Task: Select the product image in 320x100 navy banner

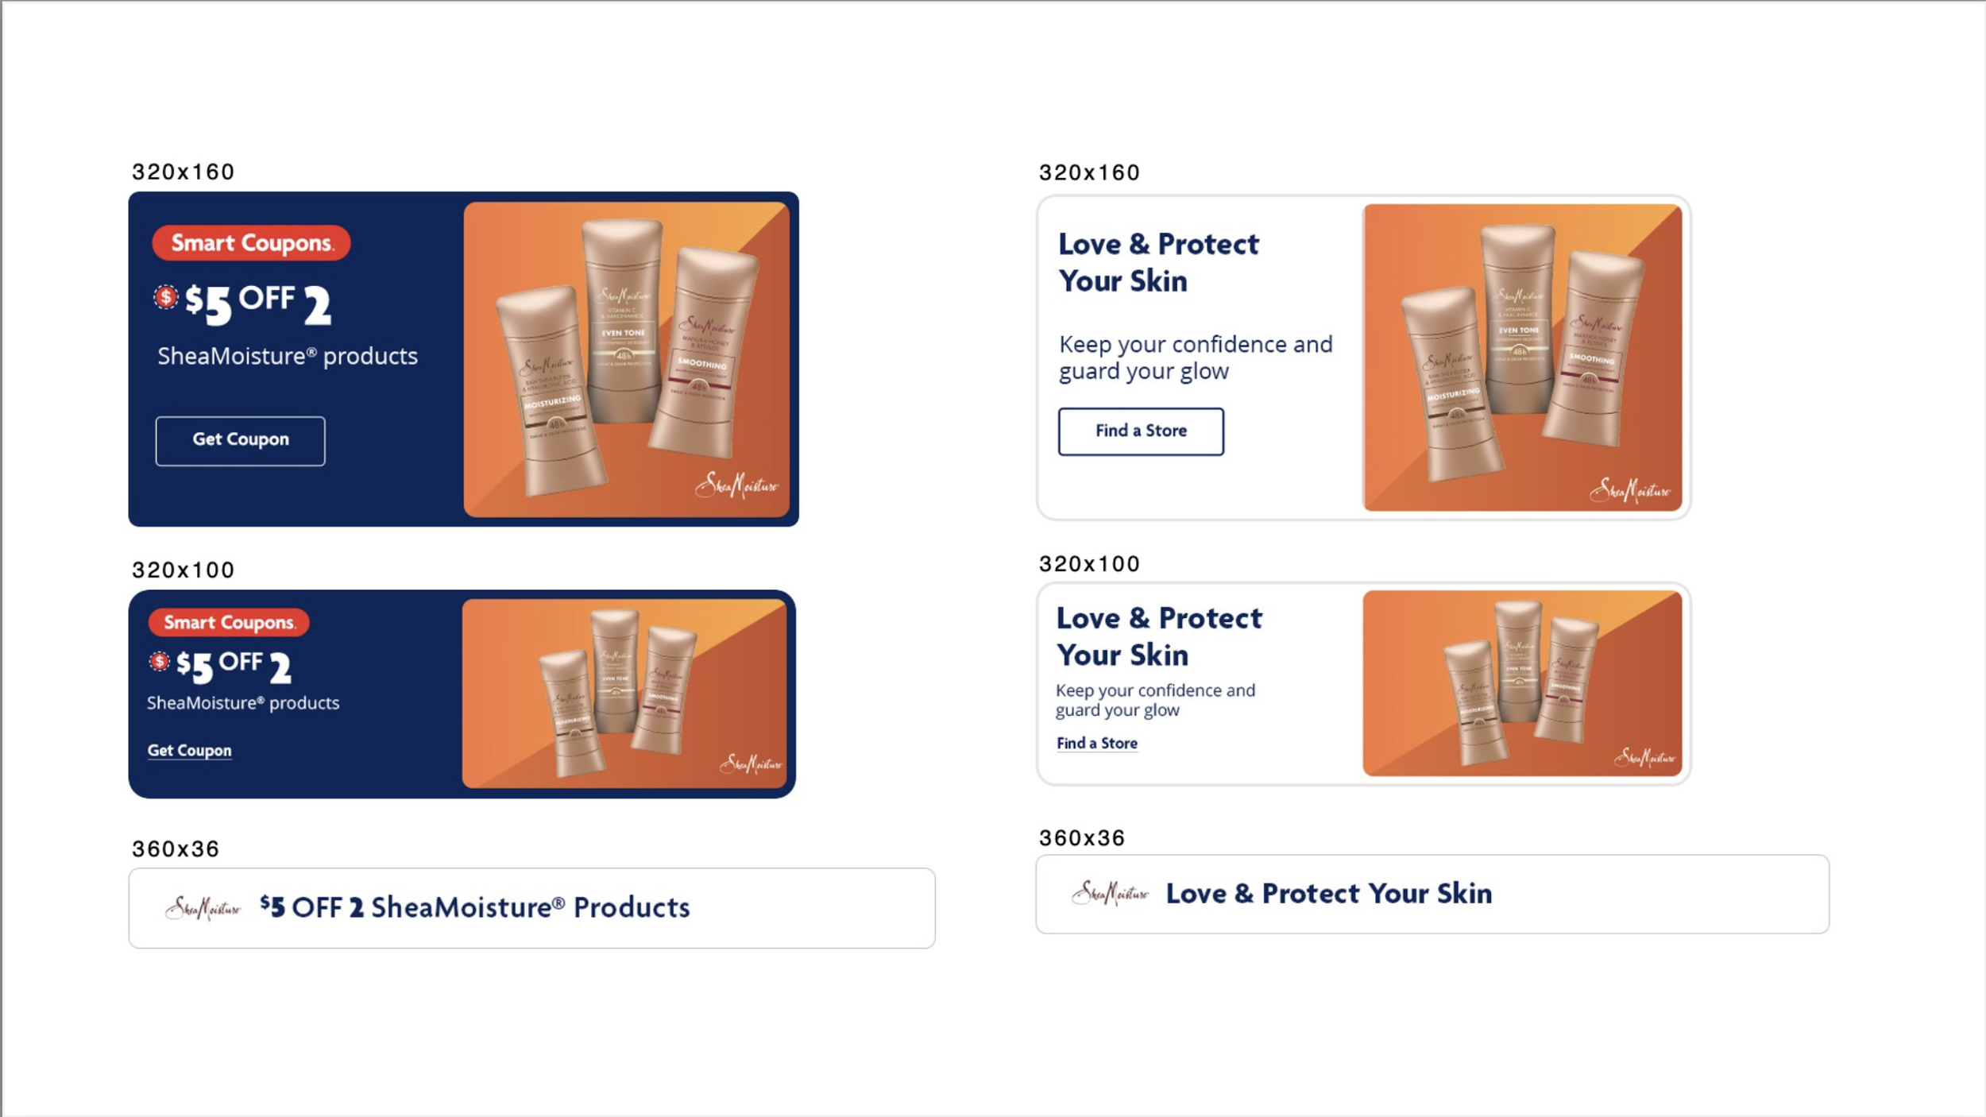Action: 624,694
